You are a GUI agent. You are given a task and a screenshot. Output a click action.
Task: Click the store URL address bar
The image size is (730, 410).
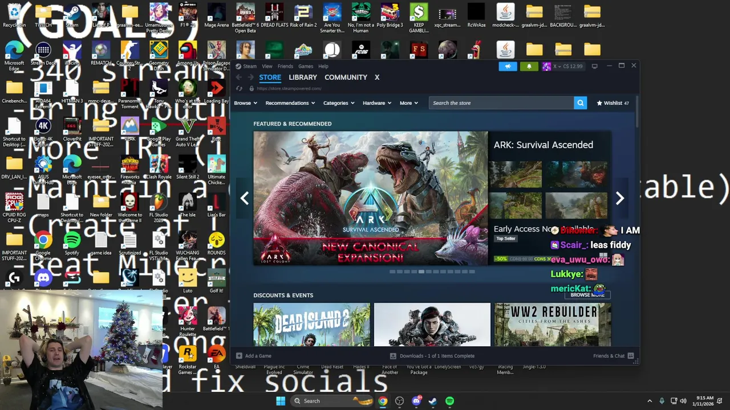point(289,88)
